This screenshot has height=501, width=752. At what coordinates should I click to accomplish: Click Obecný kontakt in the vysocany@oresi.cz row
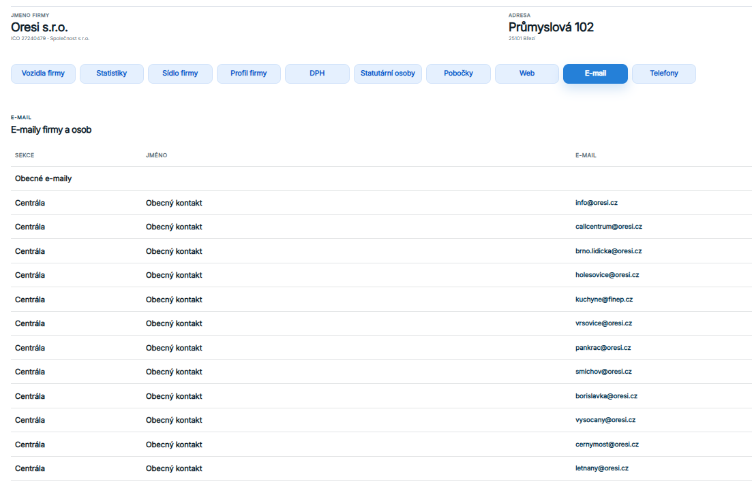[x=174, y=421]
